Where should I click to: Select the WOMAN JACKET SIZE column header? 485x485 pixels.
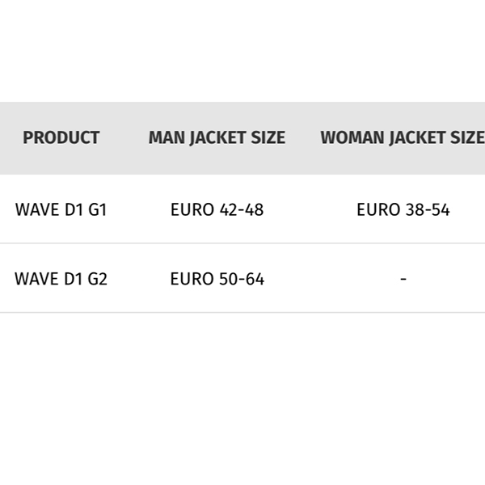point(402,137)
